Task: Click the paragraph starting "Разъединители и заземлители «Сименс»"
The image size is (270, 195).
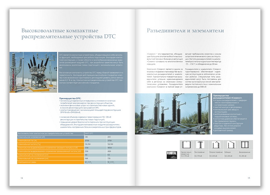Action: (203, 78)
